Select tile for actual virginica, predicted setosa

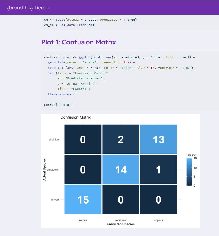coord(83,139)
